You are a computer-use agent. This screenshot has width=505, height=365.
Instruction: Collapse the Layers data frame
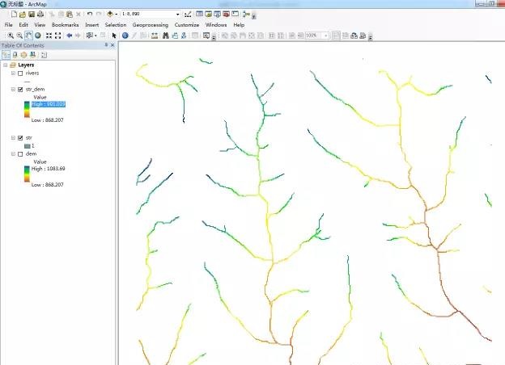[5, 65]
